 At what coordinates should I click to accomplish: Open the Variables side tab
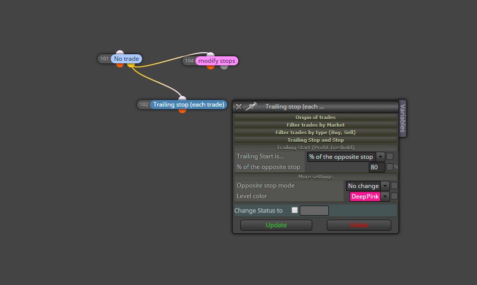click(x=402, y=118)
